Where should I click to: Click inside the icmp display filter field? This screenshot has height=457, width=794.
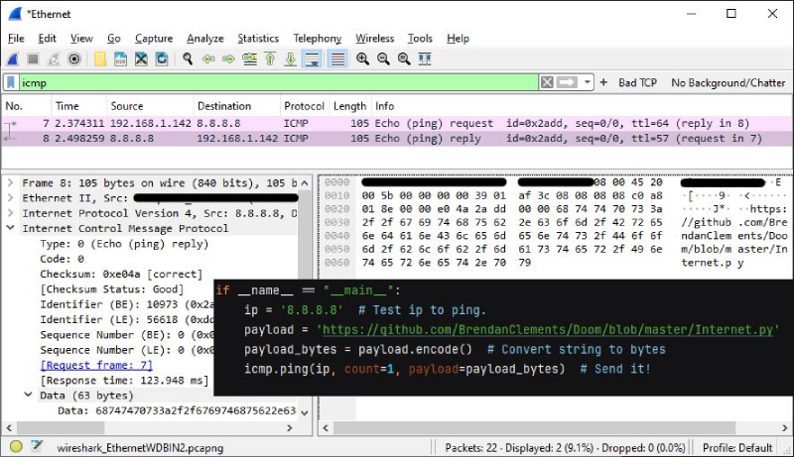click(279, 82)
